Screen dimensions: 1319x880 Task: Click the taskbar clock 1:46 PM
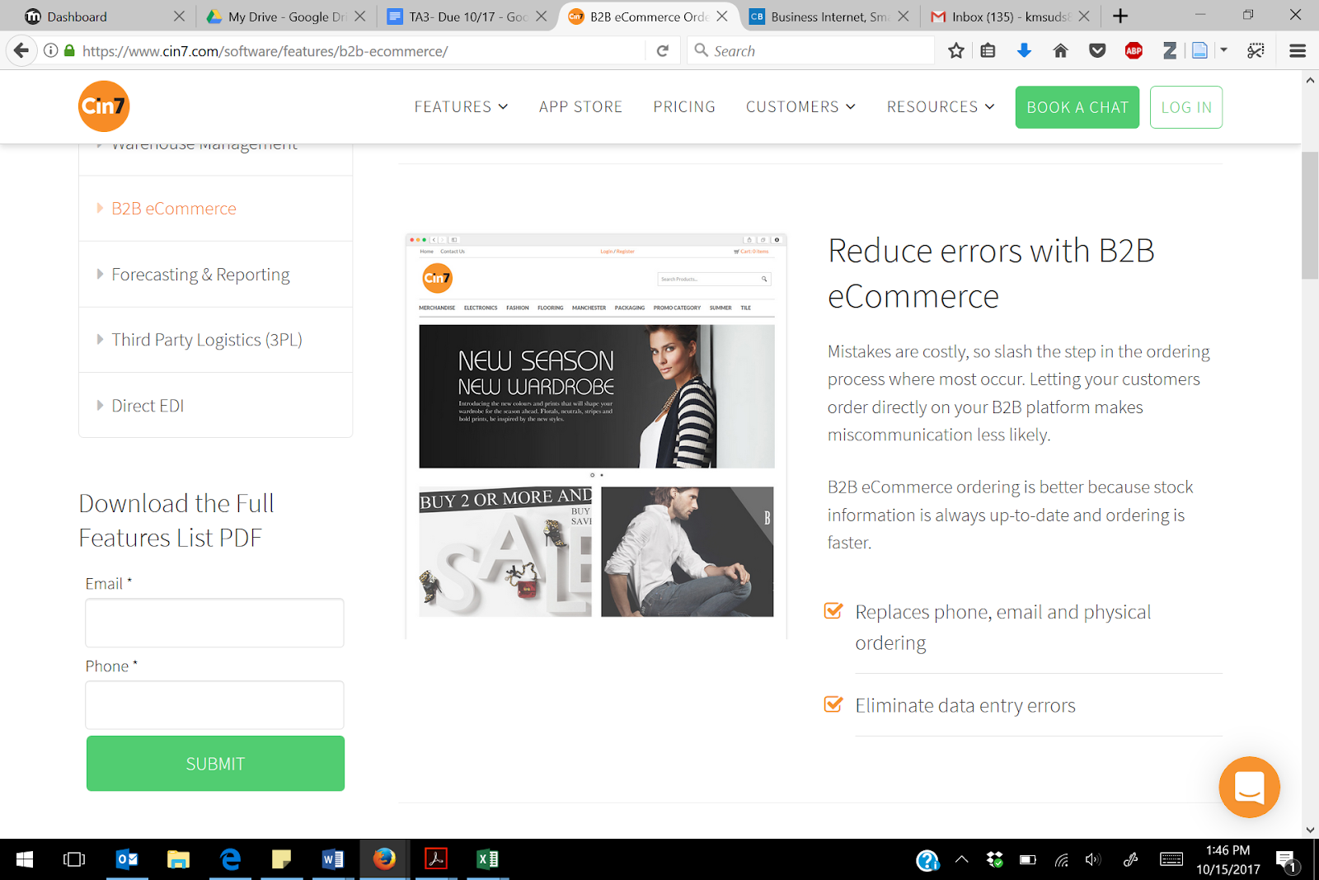click(1227, 859)
